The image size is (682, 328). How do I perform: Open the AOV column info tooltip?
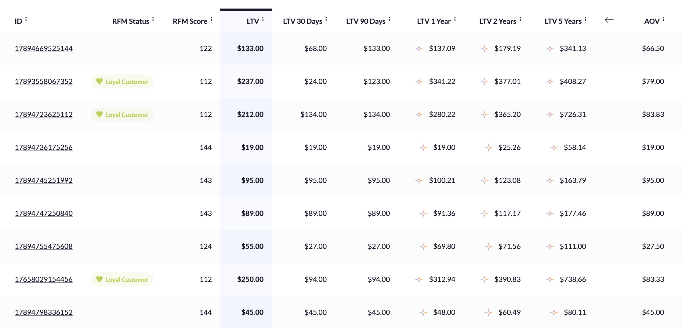(x=664, y=18)
